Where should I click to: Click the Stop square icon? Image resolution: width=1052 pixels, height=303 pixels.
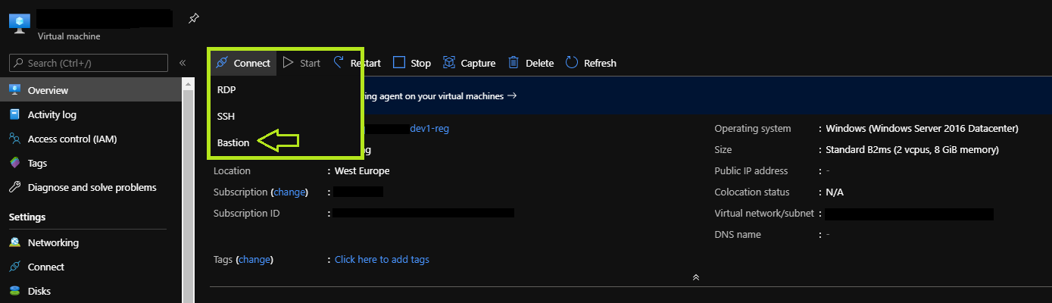[399, 63]
